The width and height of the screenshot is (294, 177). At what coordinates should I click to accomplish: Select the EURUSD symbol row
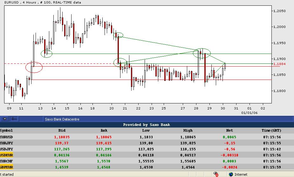[147, 137]
